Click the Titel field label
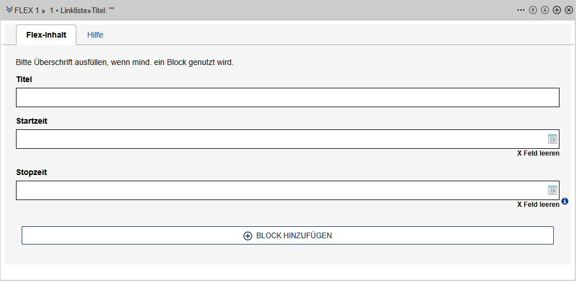The height and width of the screenshot is (281, 576). 24,79
